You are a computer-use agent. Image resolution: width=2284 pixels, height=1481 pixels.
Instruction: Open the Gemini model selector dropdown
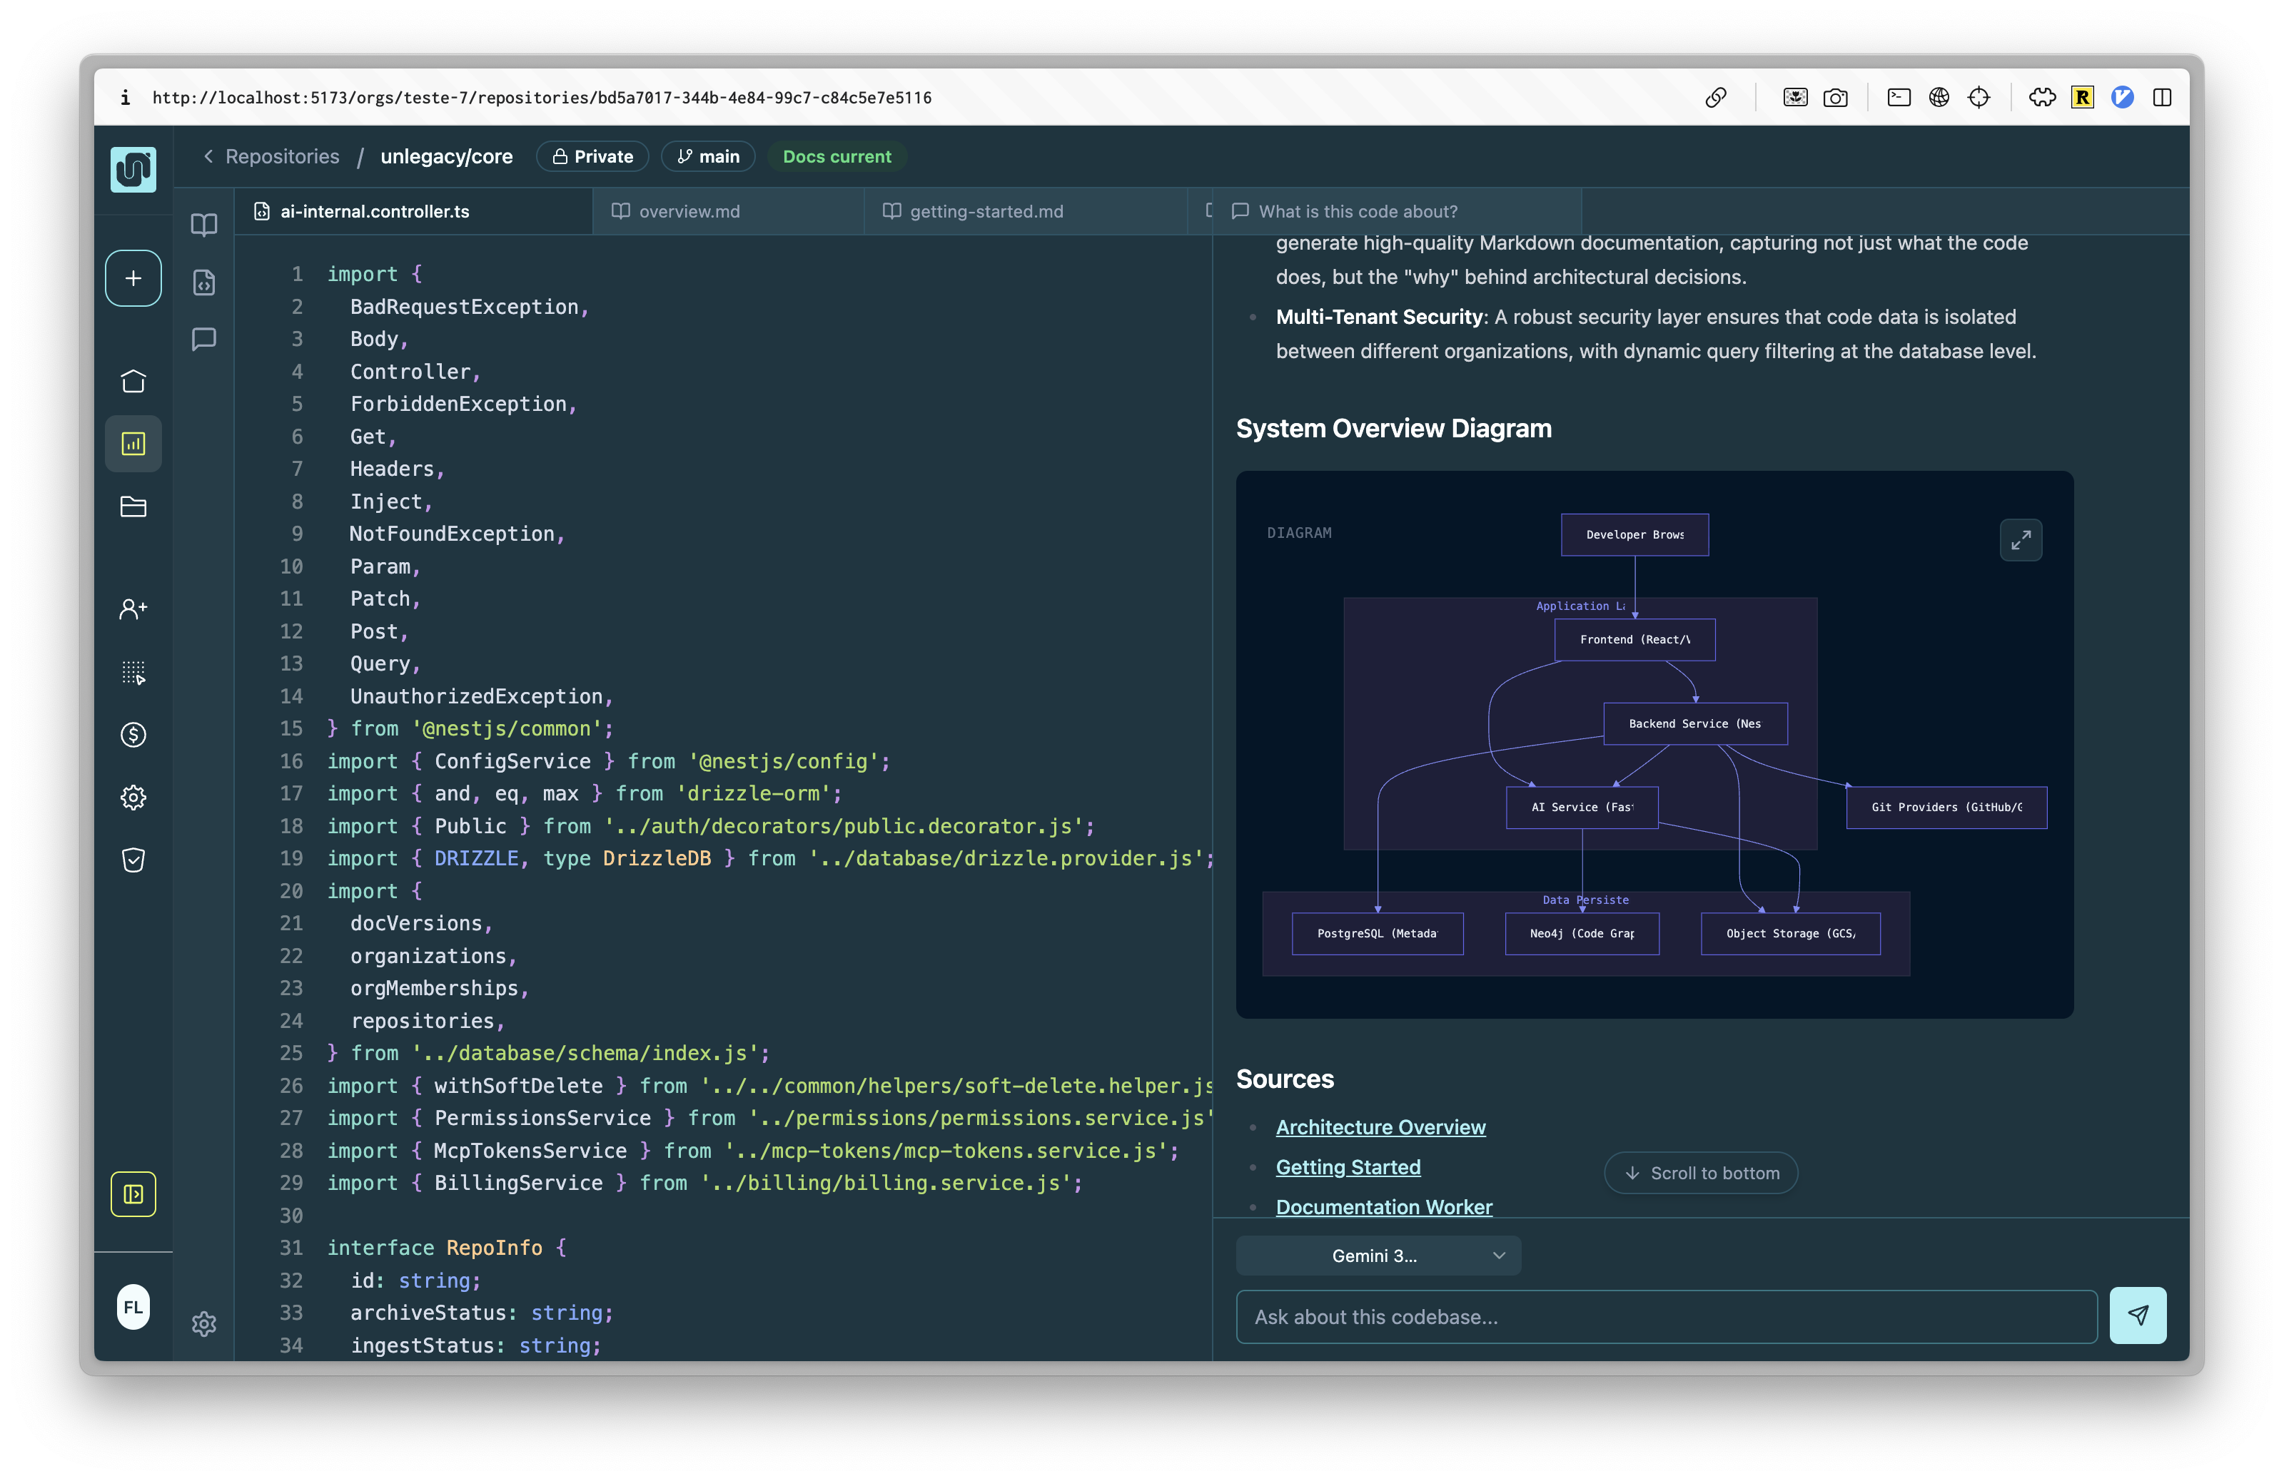point(1377,1256)
